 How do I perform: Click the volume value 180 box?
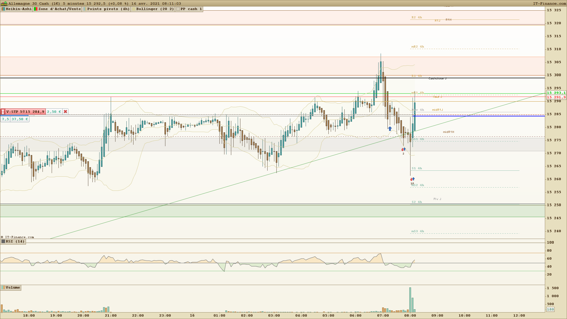(x=550, y=309)
